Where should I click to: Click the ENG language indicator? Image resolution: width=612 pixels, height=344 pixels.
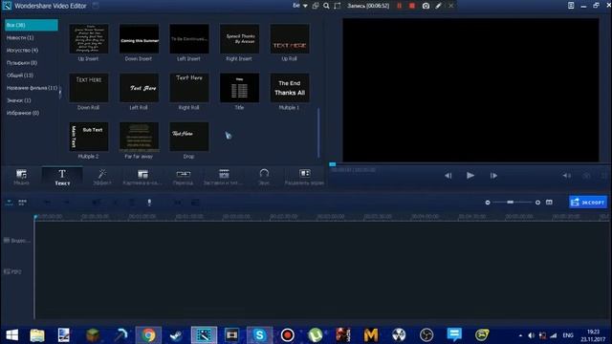point(568,335)
